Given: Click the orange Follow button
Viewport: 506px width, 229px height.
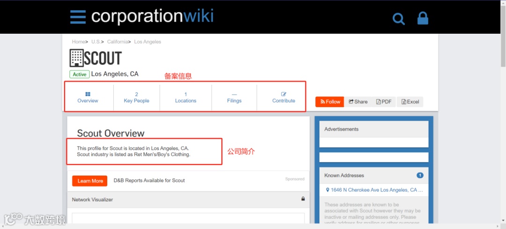Looking at the screenshot, I should point(330,102).
